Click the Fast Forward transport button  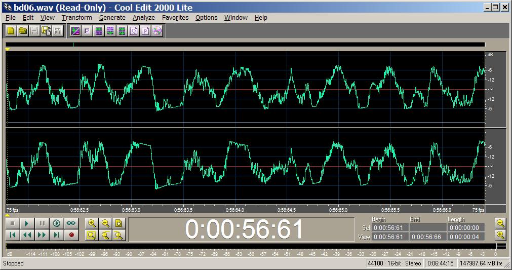pyautogui.click(x=42, y=235)
